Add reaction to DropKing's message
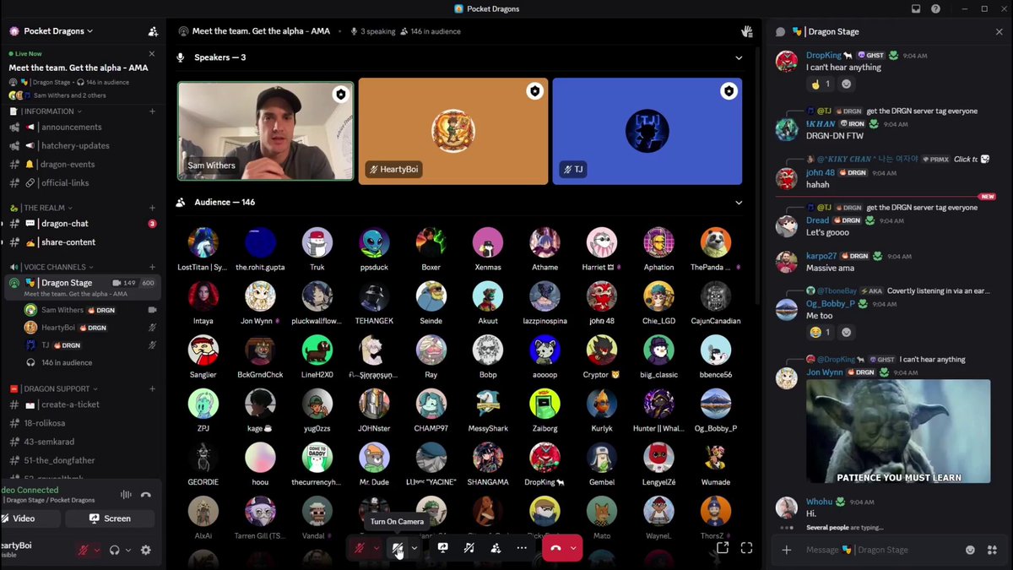This screenshot has width=1013, height=570. coord(847,84)
